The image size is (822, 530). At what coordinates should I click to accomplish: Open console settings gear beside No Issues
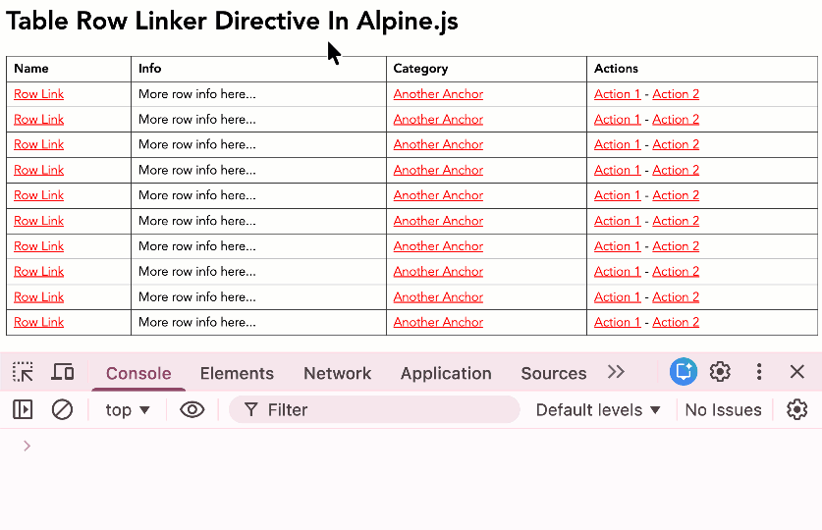[796, 409]
